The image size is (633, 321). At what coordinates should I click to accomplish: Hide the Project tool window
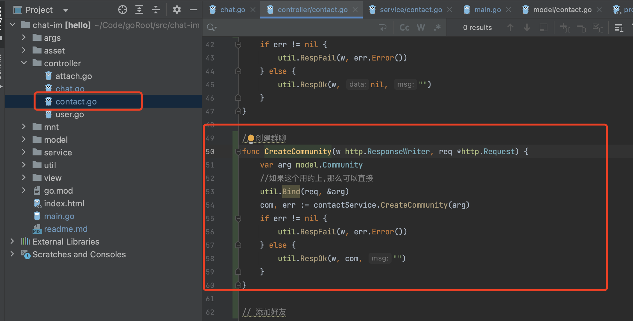click(193, 10)
